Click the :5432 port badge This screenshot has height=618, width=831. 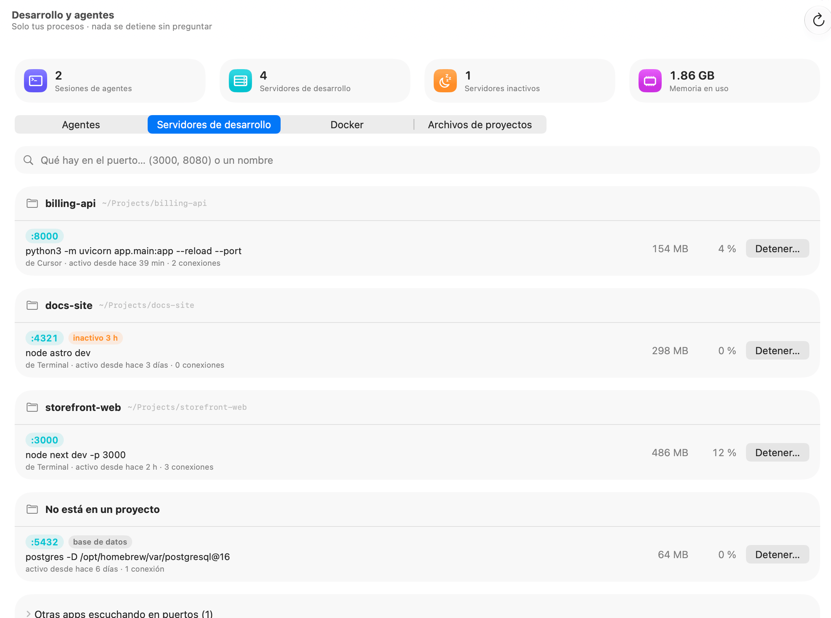(x=44, y=542)
